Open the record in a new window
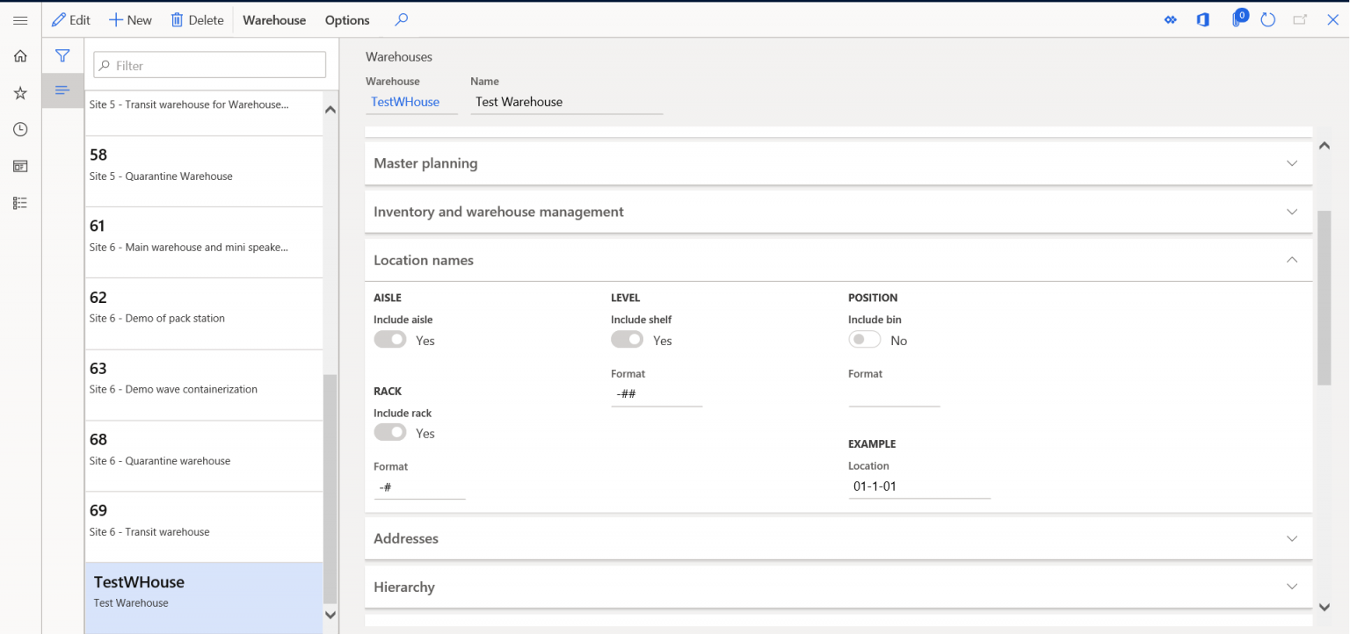This screenshot has height=634, width=1350. [x=1300, y=18]
